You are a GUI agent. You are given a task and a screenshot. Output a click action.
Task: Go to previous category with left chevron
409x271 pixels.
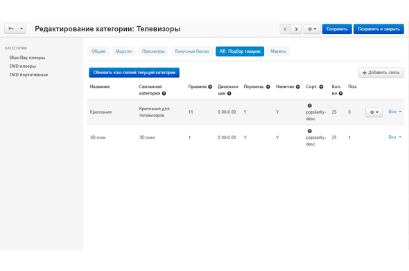point(285,29)
